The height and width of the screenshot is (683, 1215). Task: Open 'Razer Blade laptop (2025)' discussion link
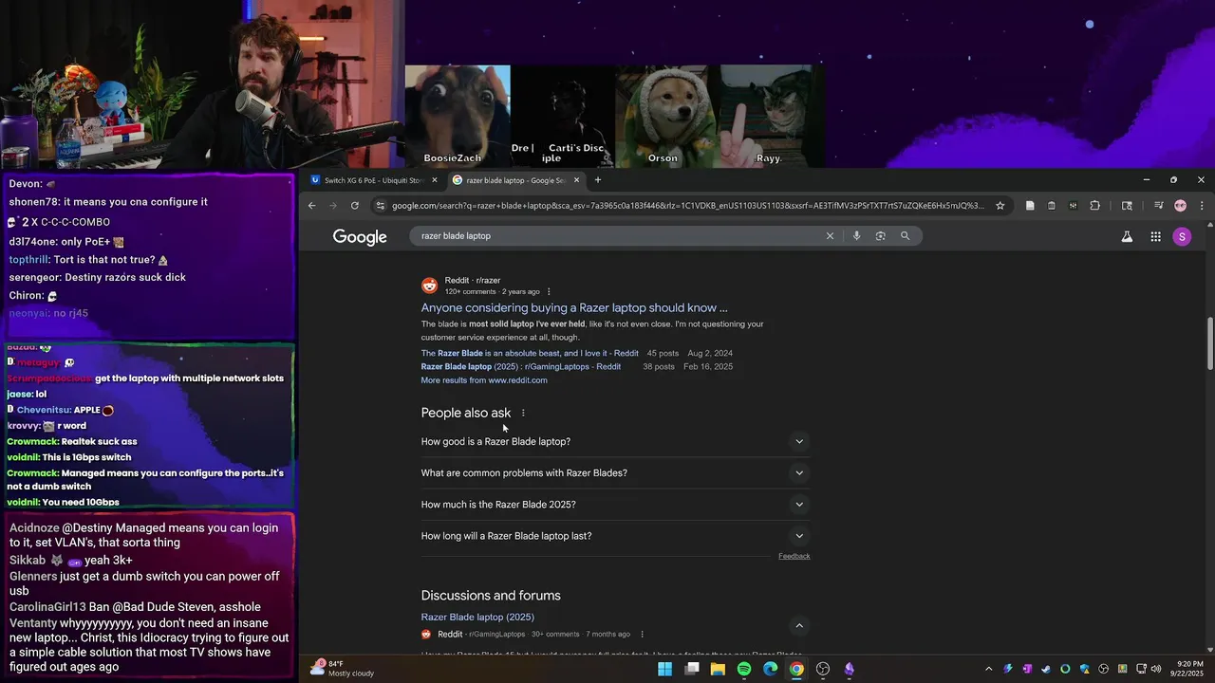coord(477,618)
